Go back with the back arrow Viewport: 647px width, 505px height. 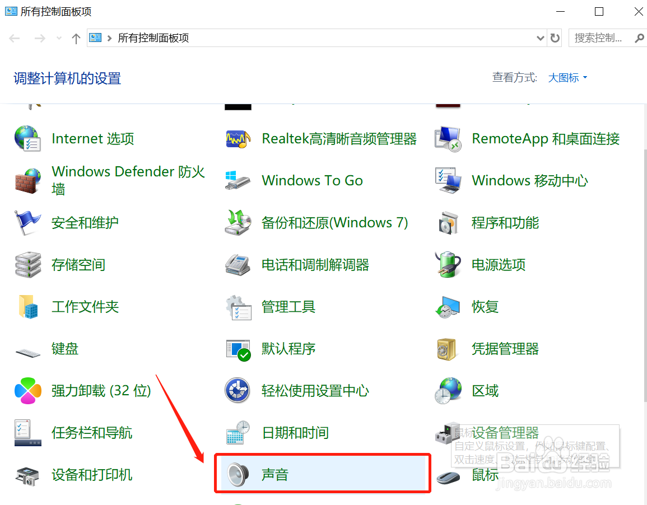click(15, 38)
